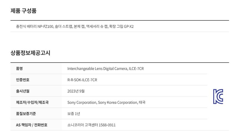Click the 품명 row label

(x=19, y=69)
